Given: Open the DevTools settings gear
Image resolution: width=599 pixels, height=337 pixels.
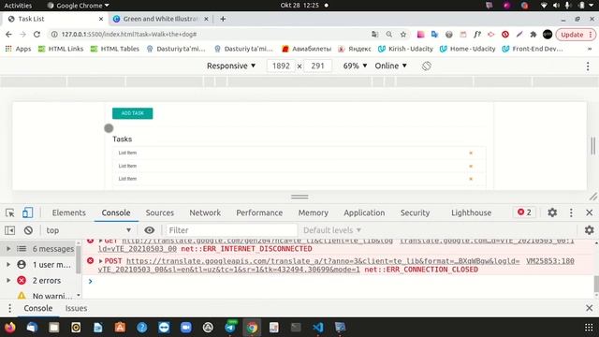Looking at the screenshot, I should [552, 212].
